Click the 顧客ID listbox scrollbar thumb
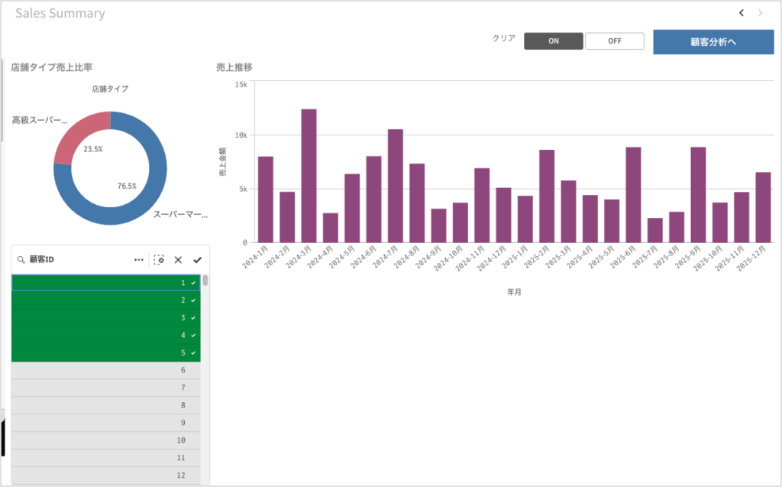Viewport: 782px width, 487px height. pos(205,280)
